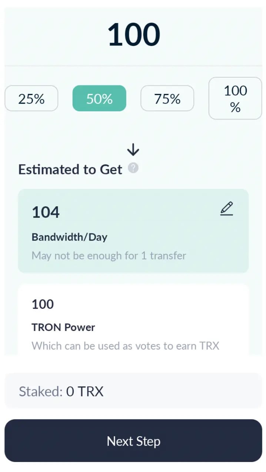The width and height of the screenshot is (266, 472).
Task: Open the help question mark beside Estimated to Get
Action: pyautogui.click(x=133, y=168)
